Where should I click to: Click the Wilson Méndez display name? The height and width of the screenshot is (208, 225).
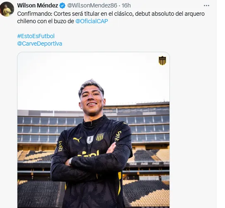point(38,5)
